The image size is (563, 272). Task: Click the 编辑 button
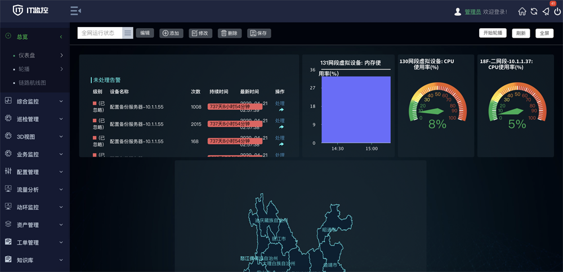(x=145, y=33)
